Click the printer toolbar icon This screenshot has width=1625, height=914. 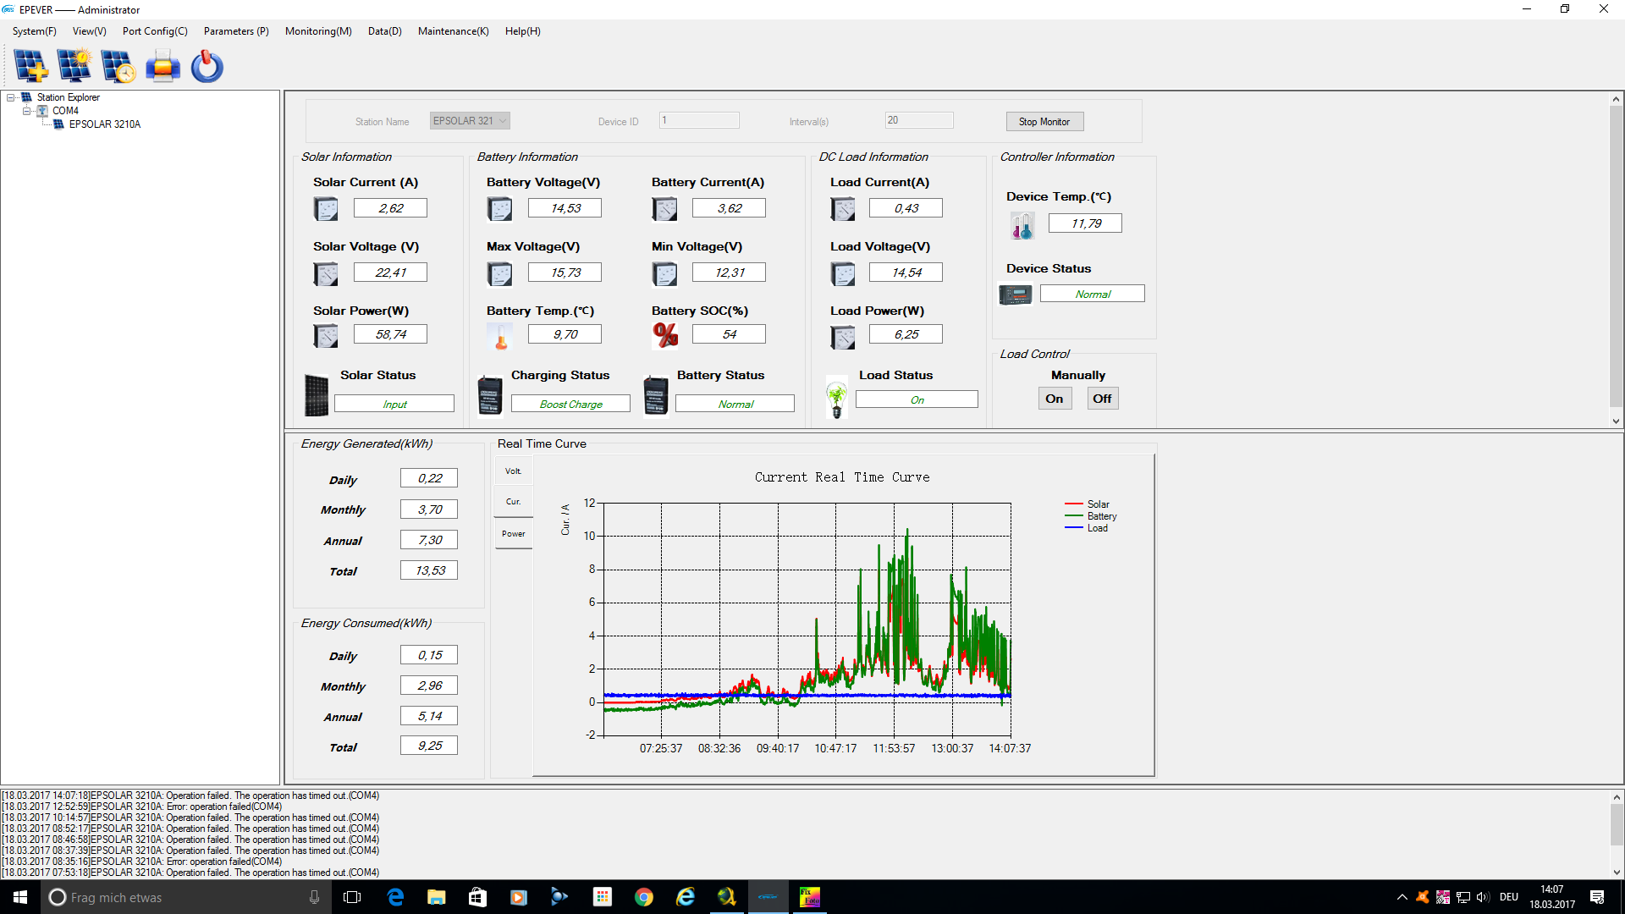click(162, 66)
